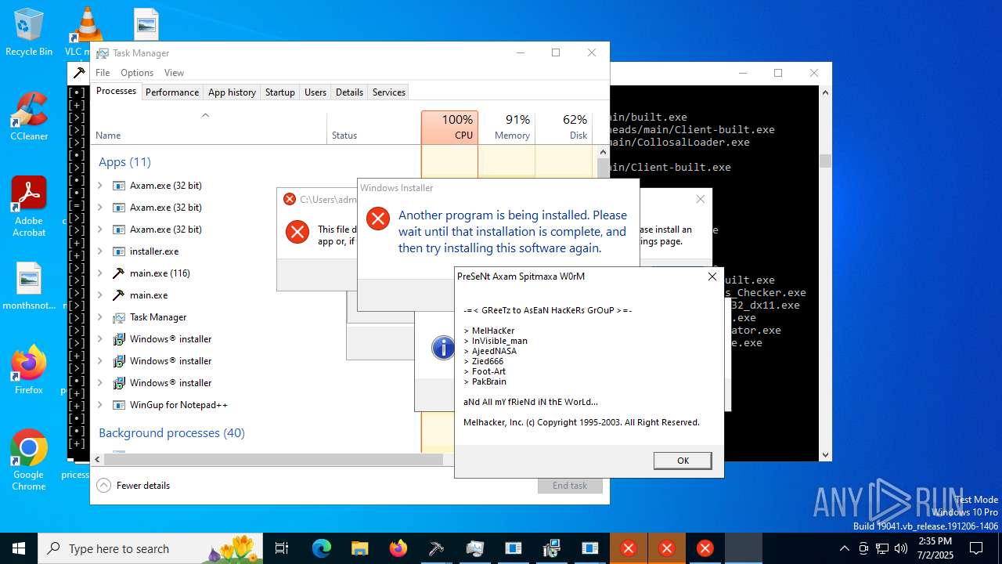Launch CCleaner from the desktop

point(29,117)
